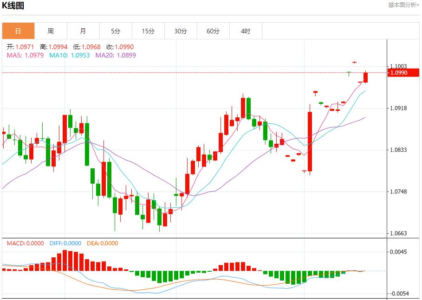Screen dimensions: 422x300
Task: Click the red 1.0990 current price tag
Action: (403, 73)
